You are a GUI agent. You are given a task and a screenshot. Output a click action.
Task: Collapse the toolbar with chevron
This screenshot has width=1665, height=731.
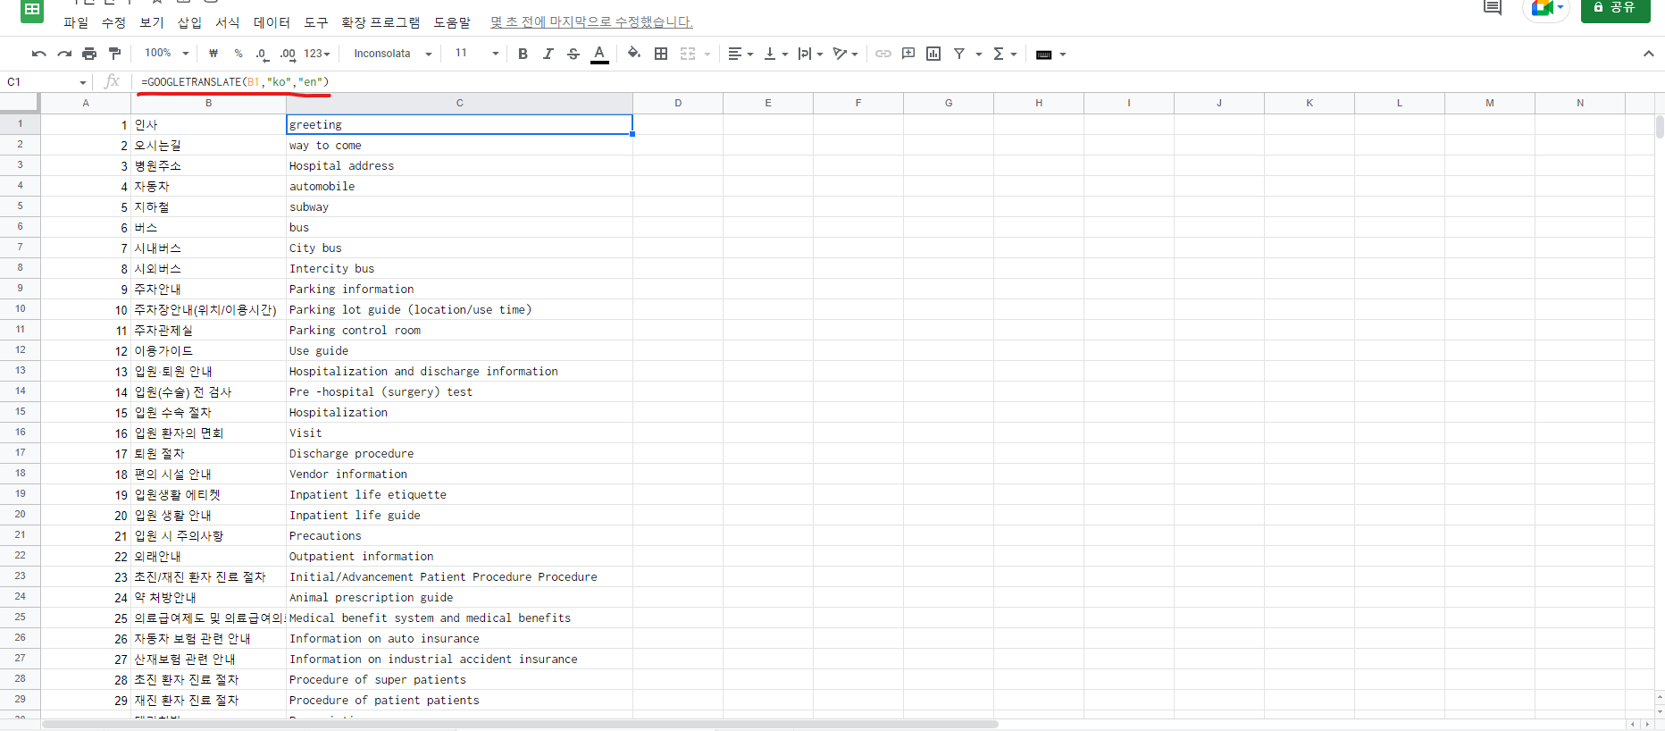pyautogui.click(x=1648, y=54)
